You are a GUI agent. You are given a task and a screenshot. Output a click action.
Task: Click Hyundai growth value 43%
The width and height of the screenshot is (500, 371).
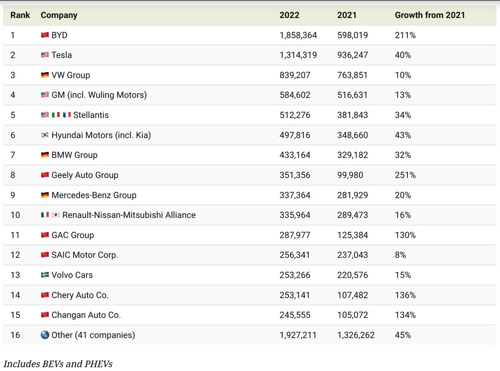click(403, 135)
